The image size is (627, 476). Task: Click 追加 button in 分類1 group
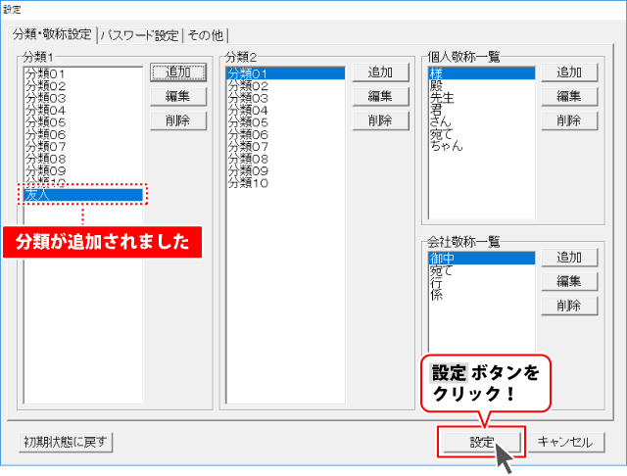(177, 72)
